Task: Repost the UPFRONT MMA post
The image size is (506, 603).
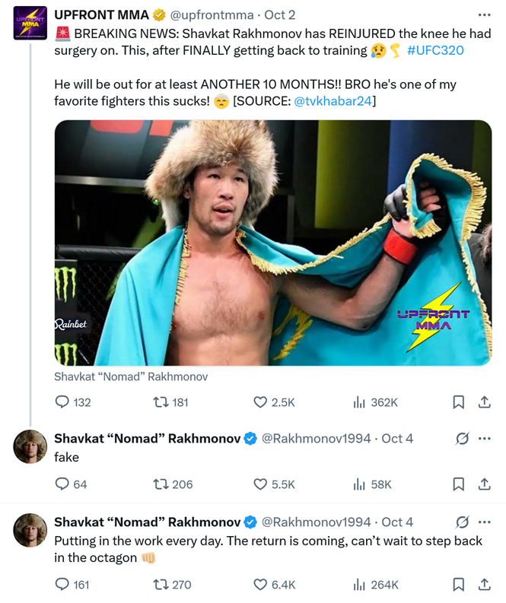Action: [x=161, y=402]
